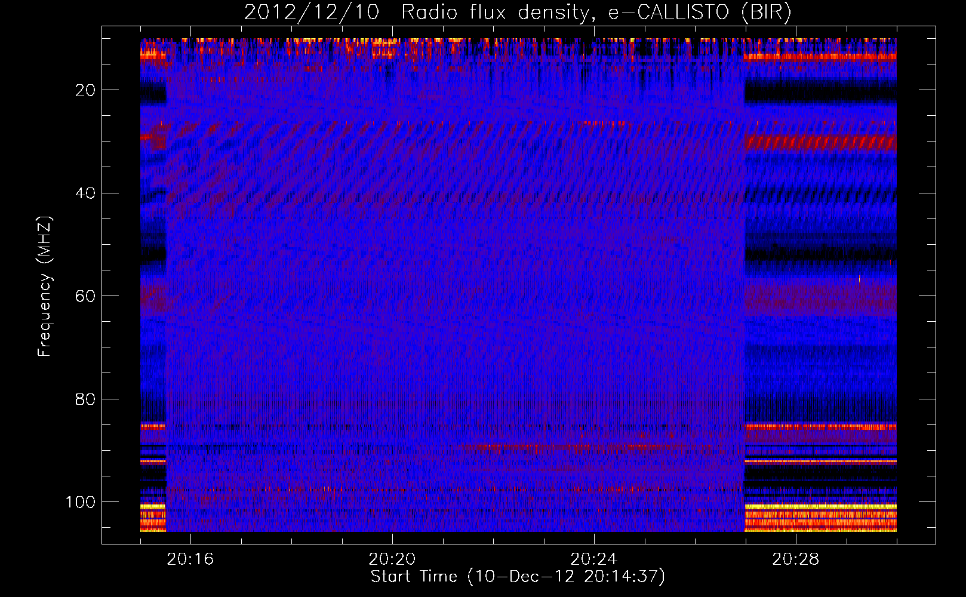The height and width of the screenshot is (597, 966).
Task: Click the '20:16' time tick label
Action: [190, 559]
